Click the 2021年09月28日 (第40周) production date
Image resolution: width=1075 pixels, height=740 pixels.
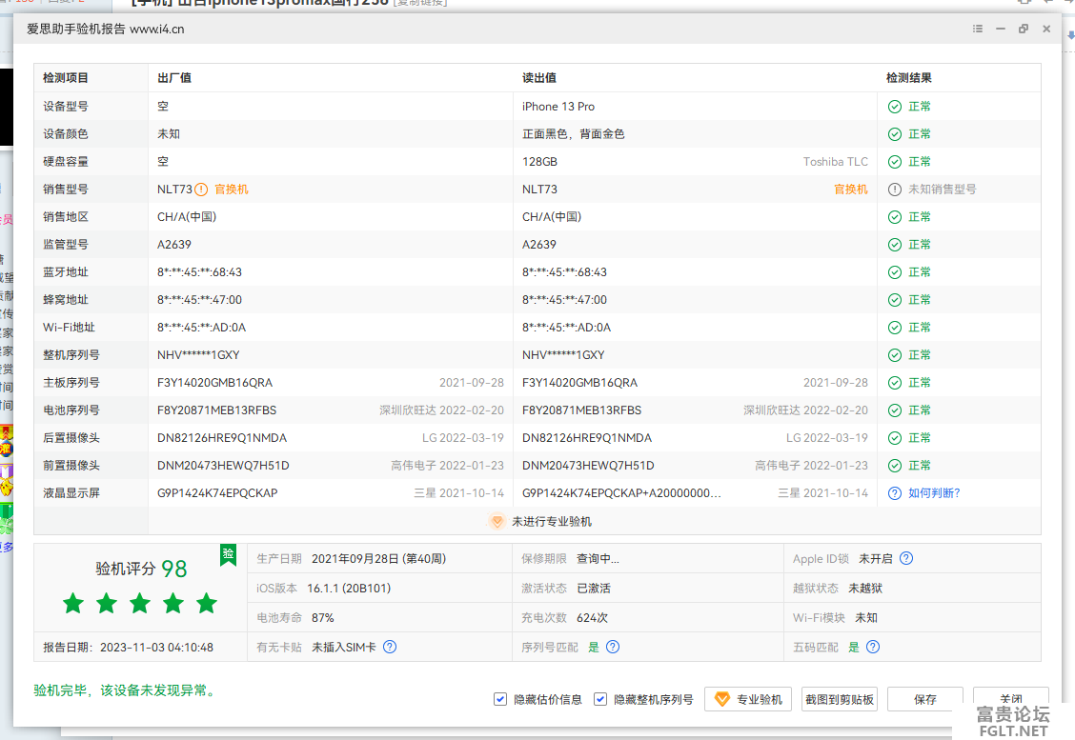[379, 559]
